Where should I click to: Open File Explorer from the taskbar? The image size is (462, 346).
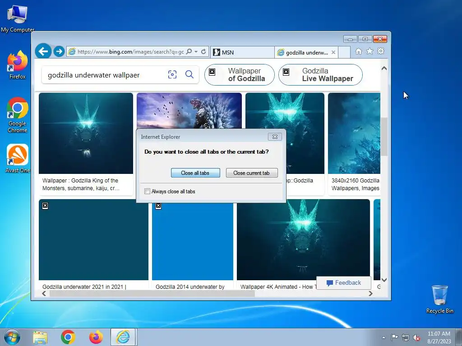point(40,337)
